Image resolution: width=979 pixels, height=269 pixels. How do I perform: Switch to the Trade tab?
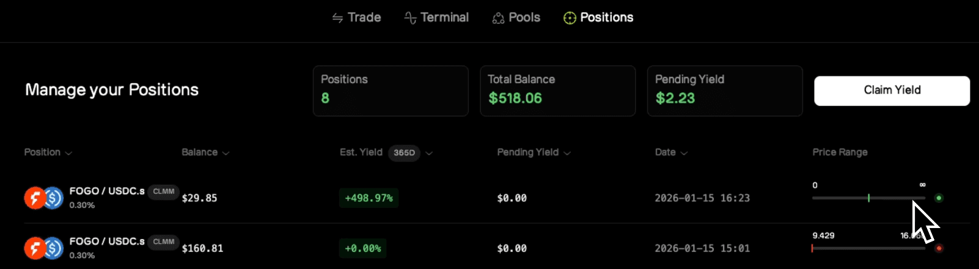(x=364, y=18)
